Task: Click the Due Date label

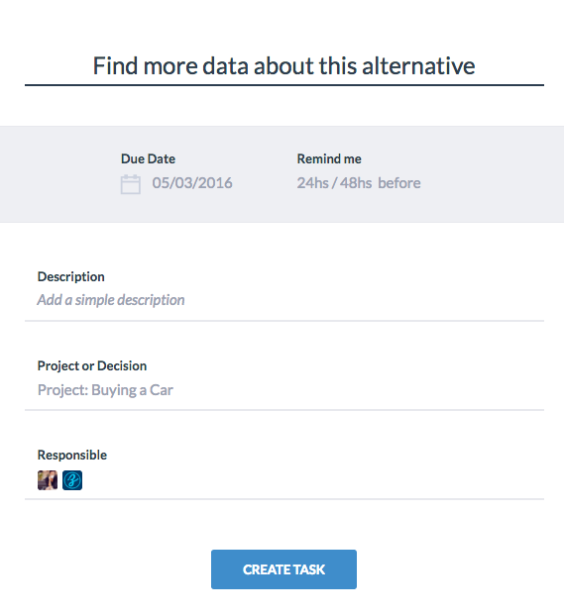Action: click(x=148, y=158)
